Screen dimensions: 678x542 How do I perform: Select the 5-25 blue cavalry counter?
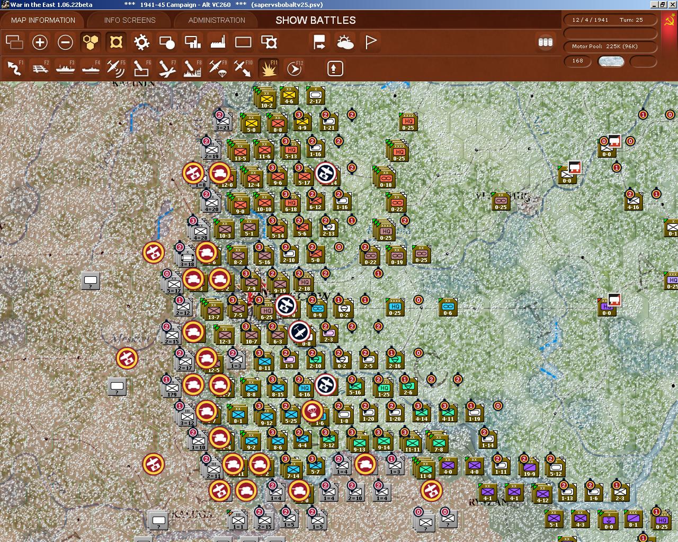(x=291, y=415)
